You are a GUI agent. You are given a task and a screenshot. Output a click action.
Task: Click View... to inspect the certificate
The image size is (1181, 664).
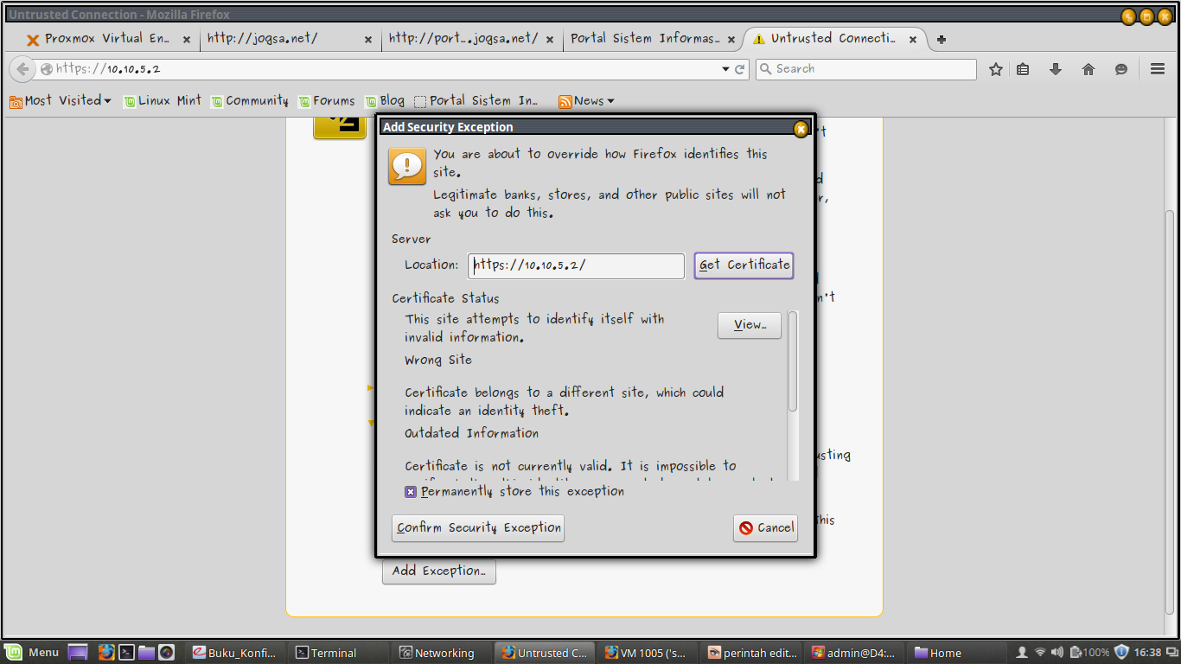click(750, 325)
